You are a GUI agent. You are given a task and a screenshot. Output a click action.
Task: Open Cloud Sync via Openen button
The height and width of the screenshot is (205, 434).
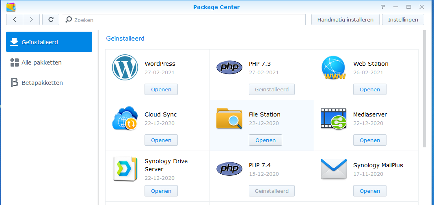[x=161, y=140]
